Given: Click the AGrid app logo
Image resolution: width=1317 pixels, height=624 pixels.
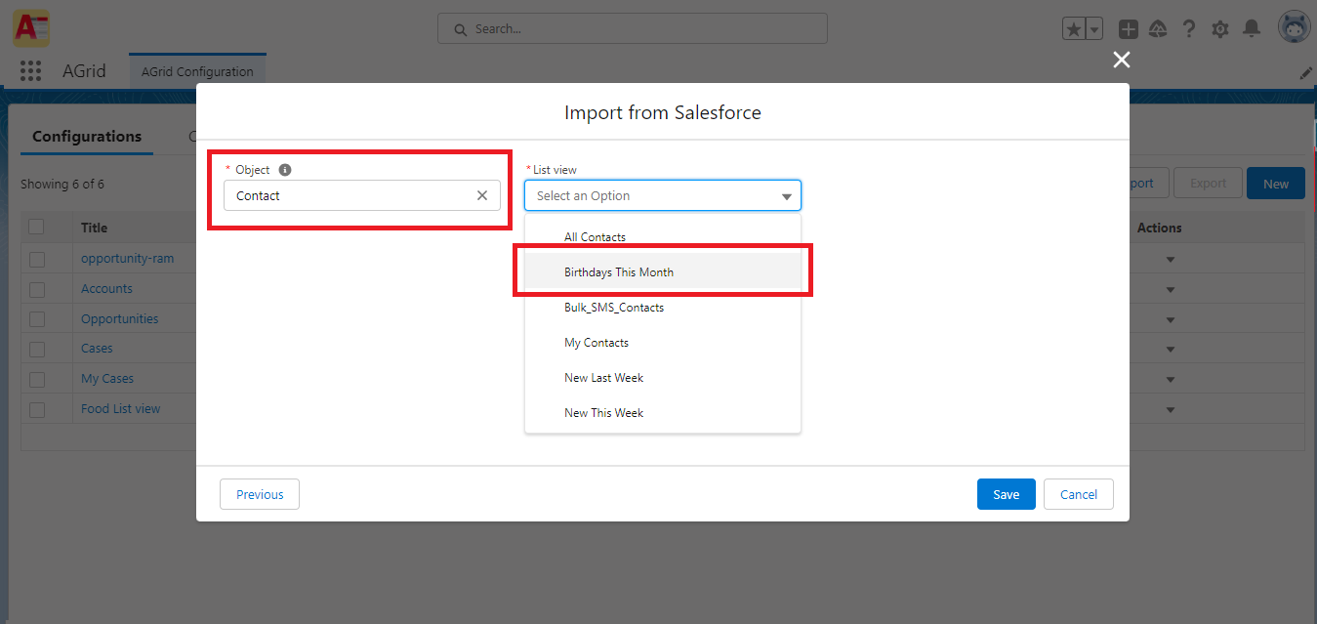Looking at the screenshot, I should 31,27.
